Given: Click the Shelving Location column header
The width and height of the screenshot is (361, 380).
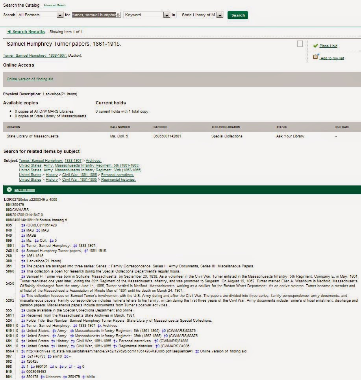Looking at the screenshot, I should [226, 127].
